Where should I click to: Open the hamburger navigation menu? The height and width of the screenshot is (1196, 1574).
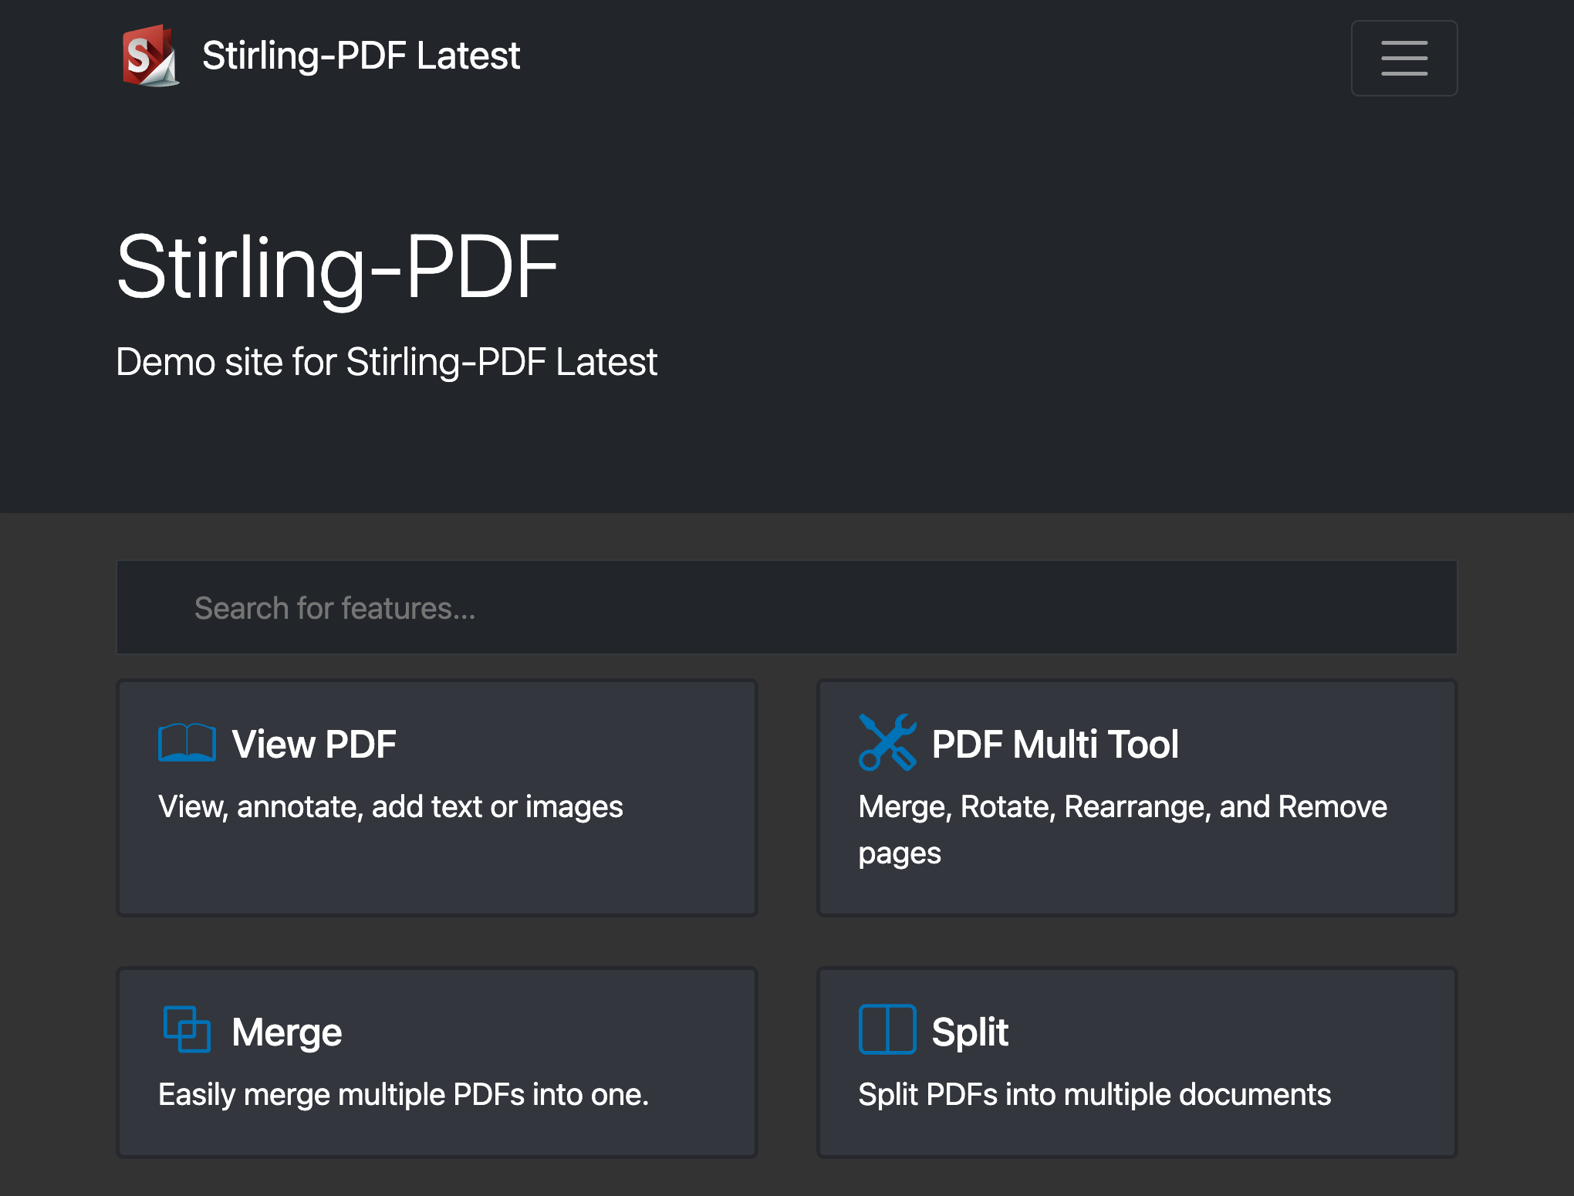(x=1403, y=58)
